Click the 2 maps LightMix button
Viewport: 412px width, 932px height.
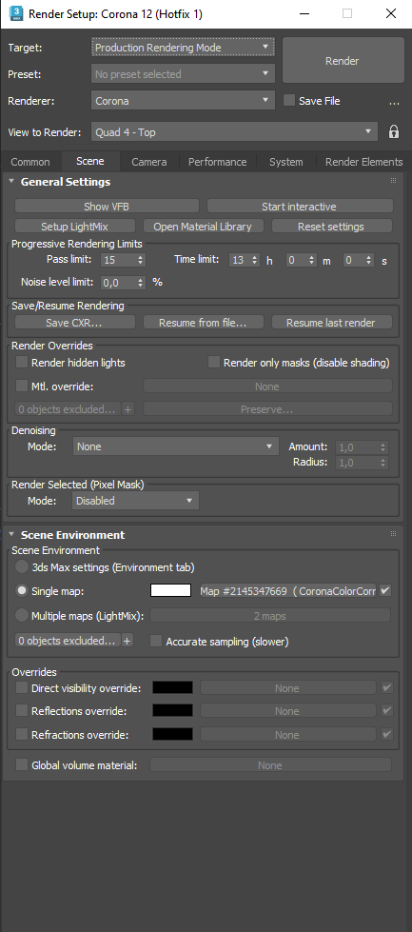click(270, 616)
